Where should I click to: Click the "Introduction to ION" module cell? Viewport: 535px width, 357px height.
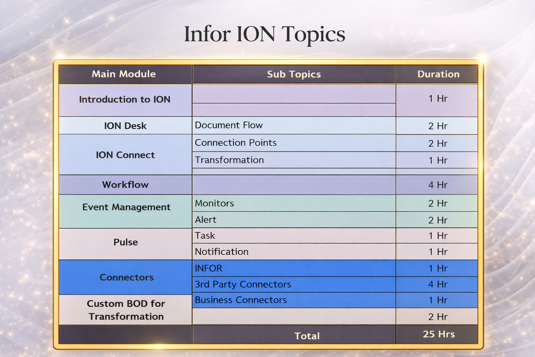[125, 99]
